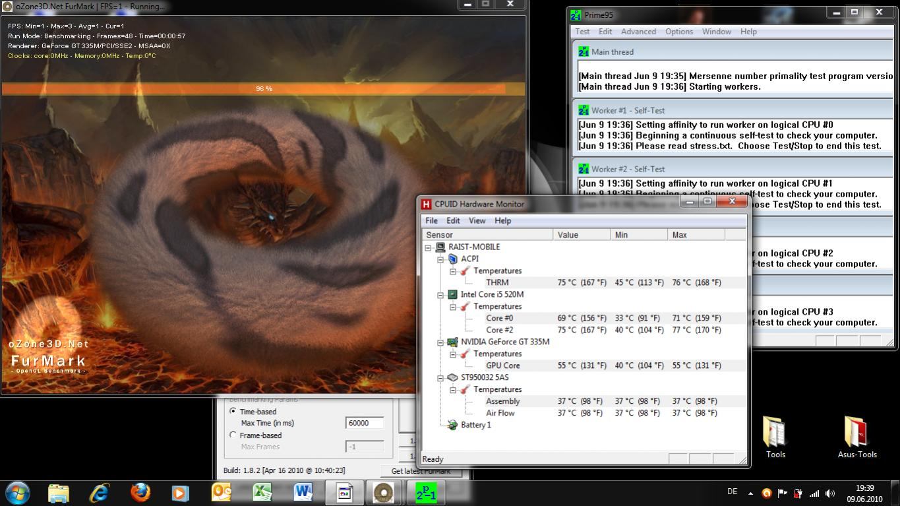
Task: Select the Time-based benchmarking radio button
Action: 233,411
